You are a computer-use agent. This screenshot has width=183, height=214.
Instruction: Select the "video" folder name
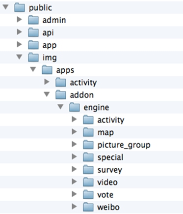point(107,182)
